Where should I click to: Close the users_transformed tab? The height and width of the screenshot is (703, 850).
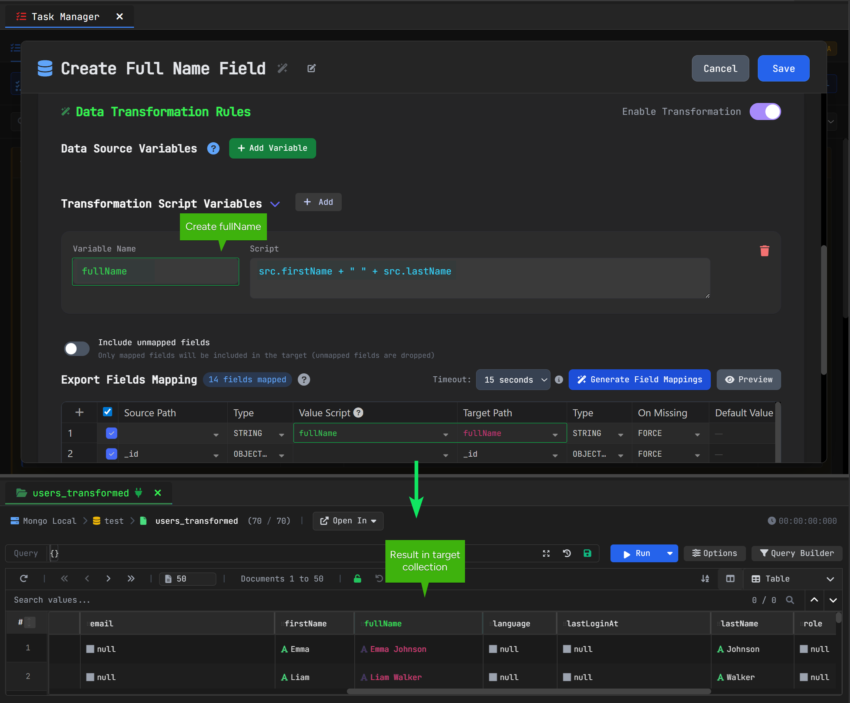tap(158, 493)
